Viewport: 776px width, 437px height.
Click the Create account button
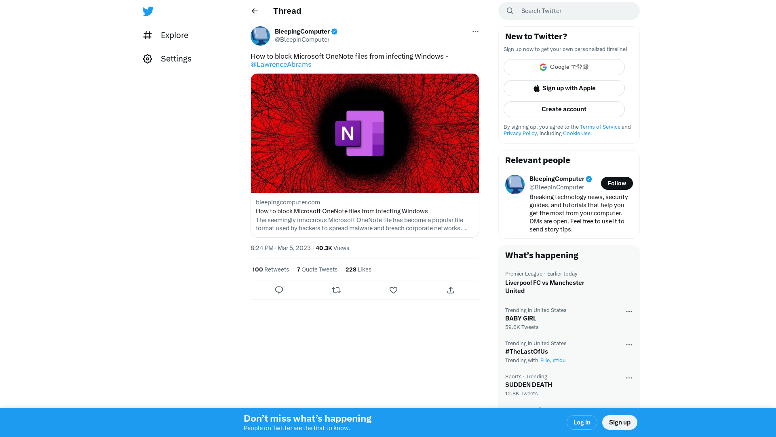[564, 109]
